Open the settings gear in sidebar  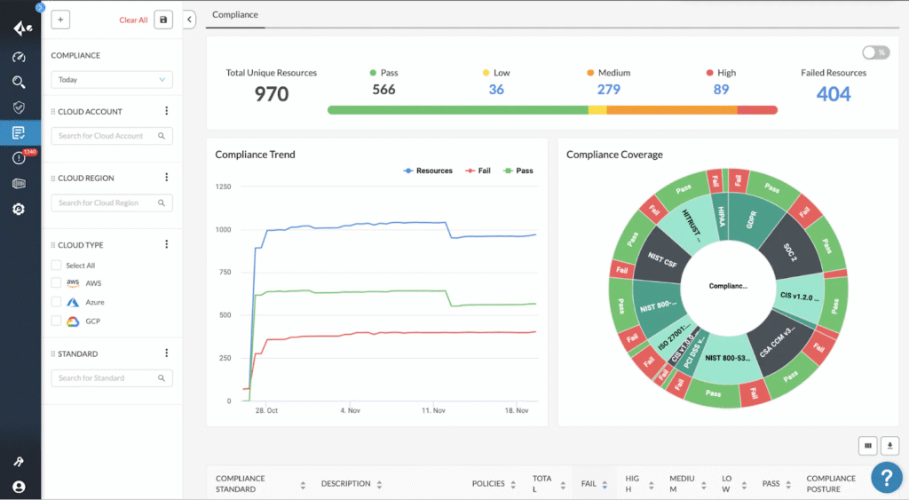pos(19,209)
